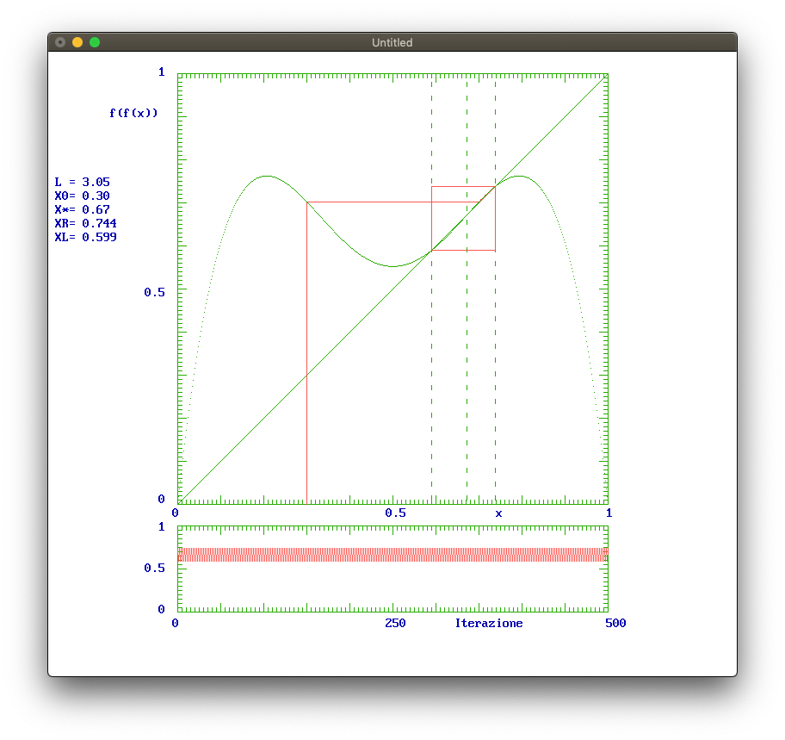Click the yellow minimize window button
Image resolution: width=785 pixels, height=740 pixels.
(77, 42)
